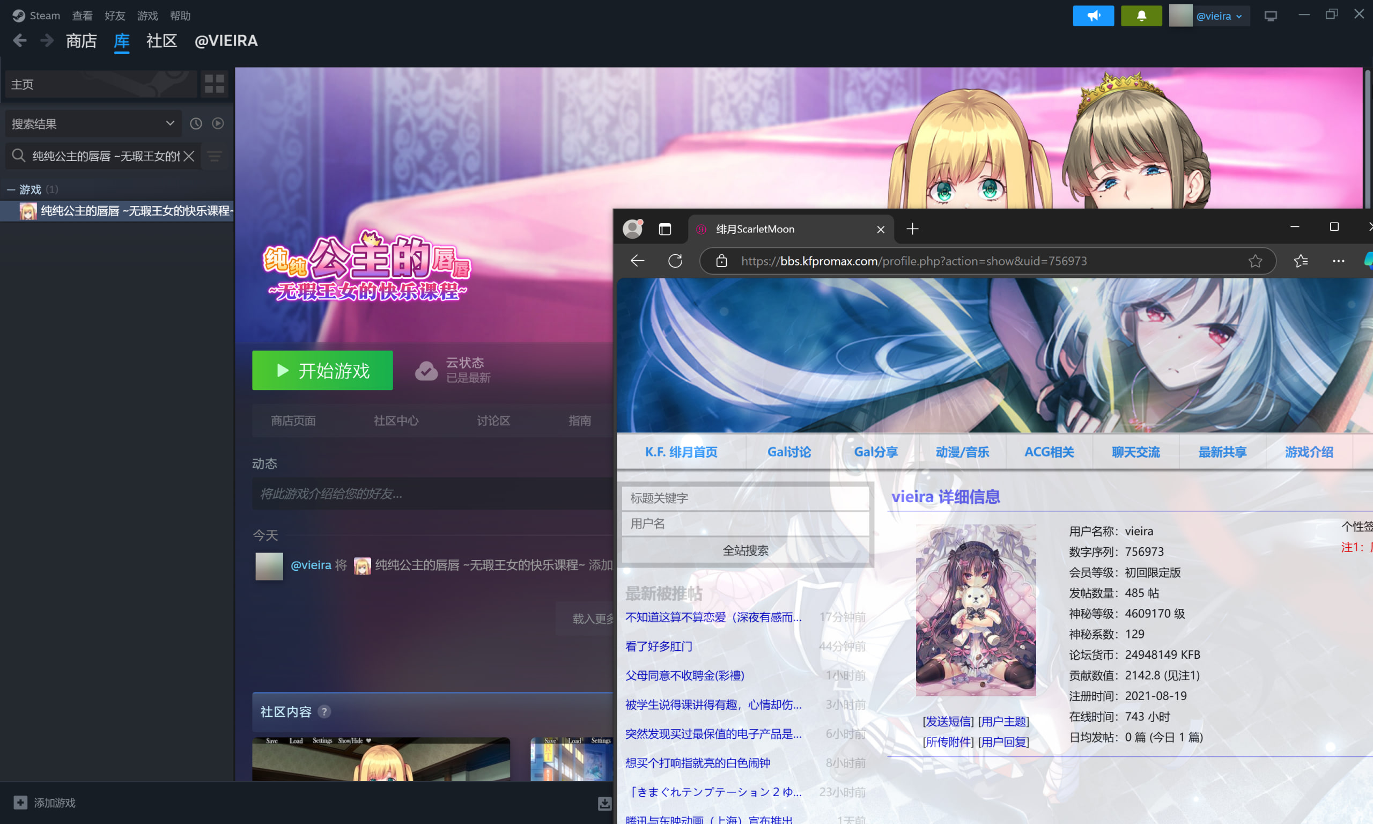Click the recent activity clock filter icon

(196, 123)
